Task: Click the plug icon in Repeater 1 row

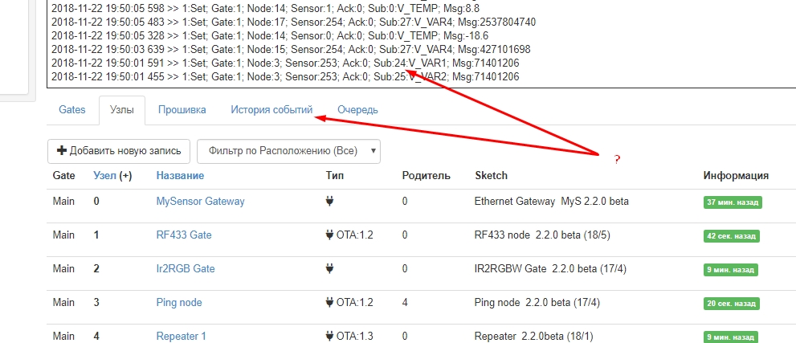Action: pos(330,337)
